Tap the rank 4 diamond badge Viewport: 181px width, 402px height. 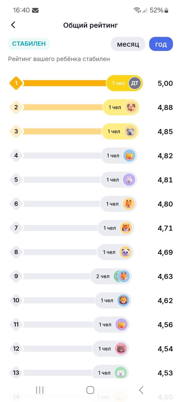tap(16, 155)
